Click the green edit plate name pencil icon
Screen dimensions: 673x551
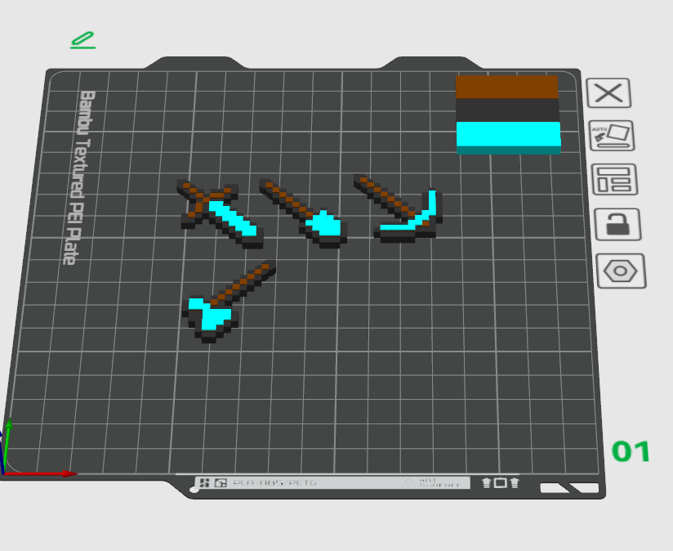pyautogui.click(x=82, y=40)
